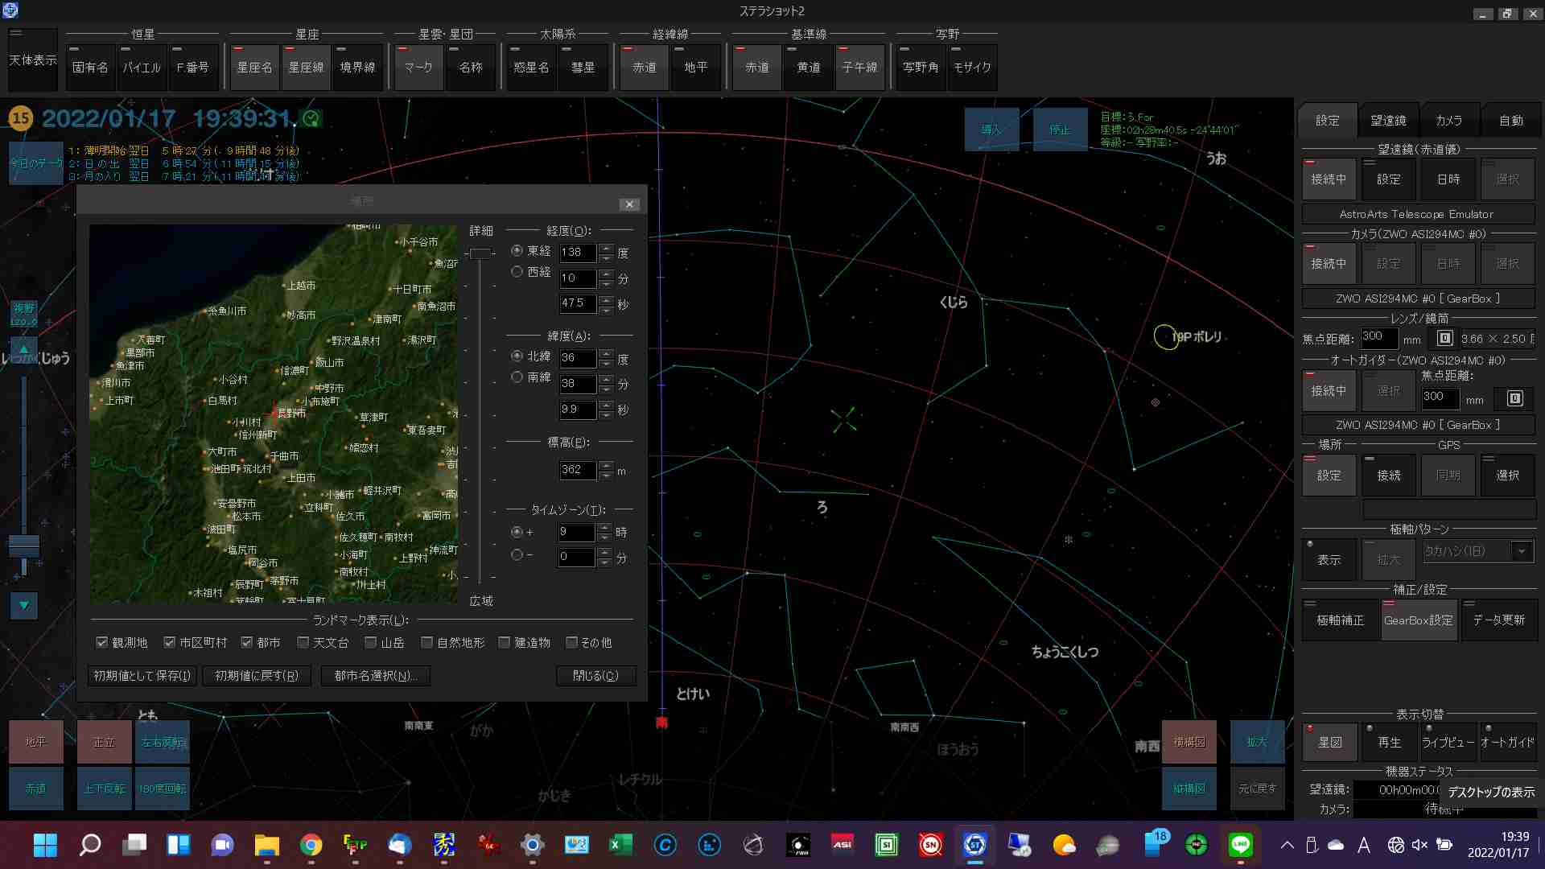Click 初期値として保存 button

click(142, 676)
